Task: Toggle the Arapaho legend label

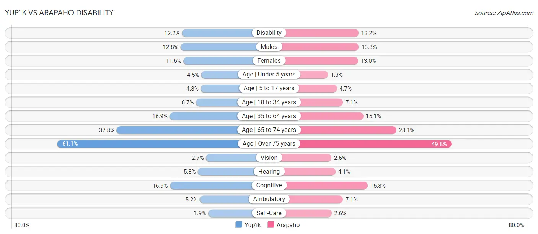Action: (288, 225)
